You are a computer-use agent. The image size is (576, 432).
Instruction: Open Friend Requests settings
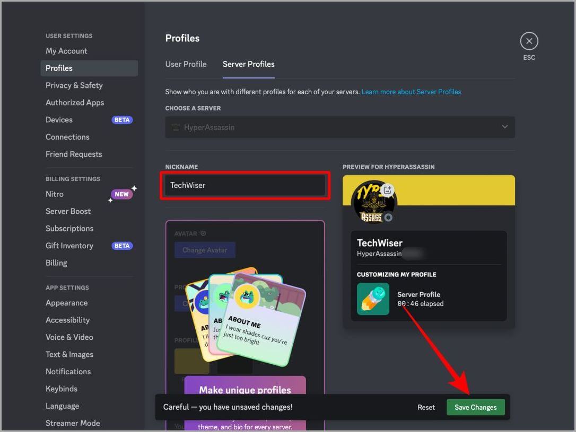coord(89,155)
